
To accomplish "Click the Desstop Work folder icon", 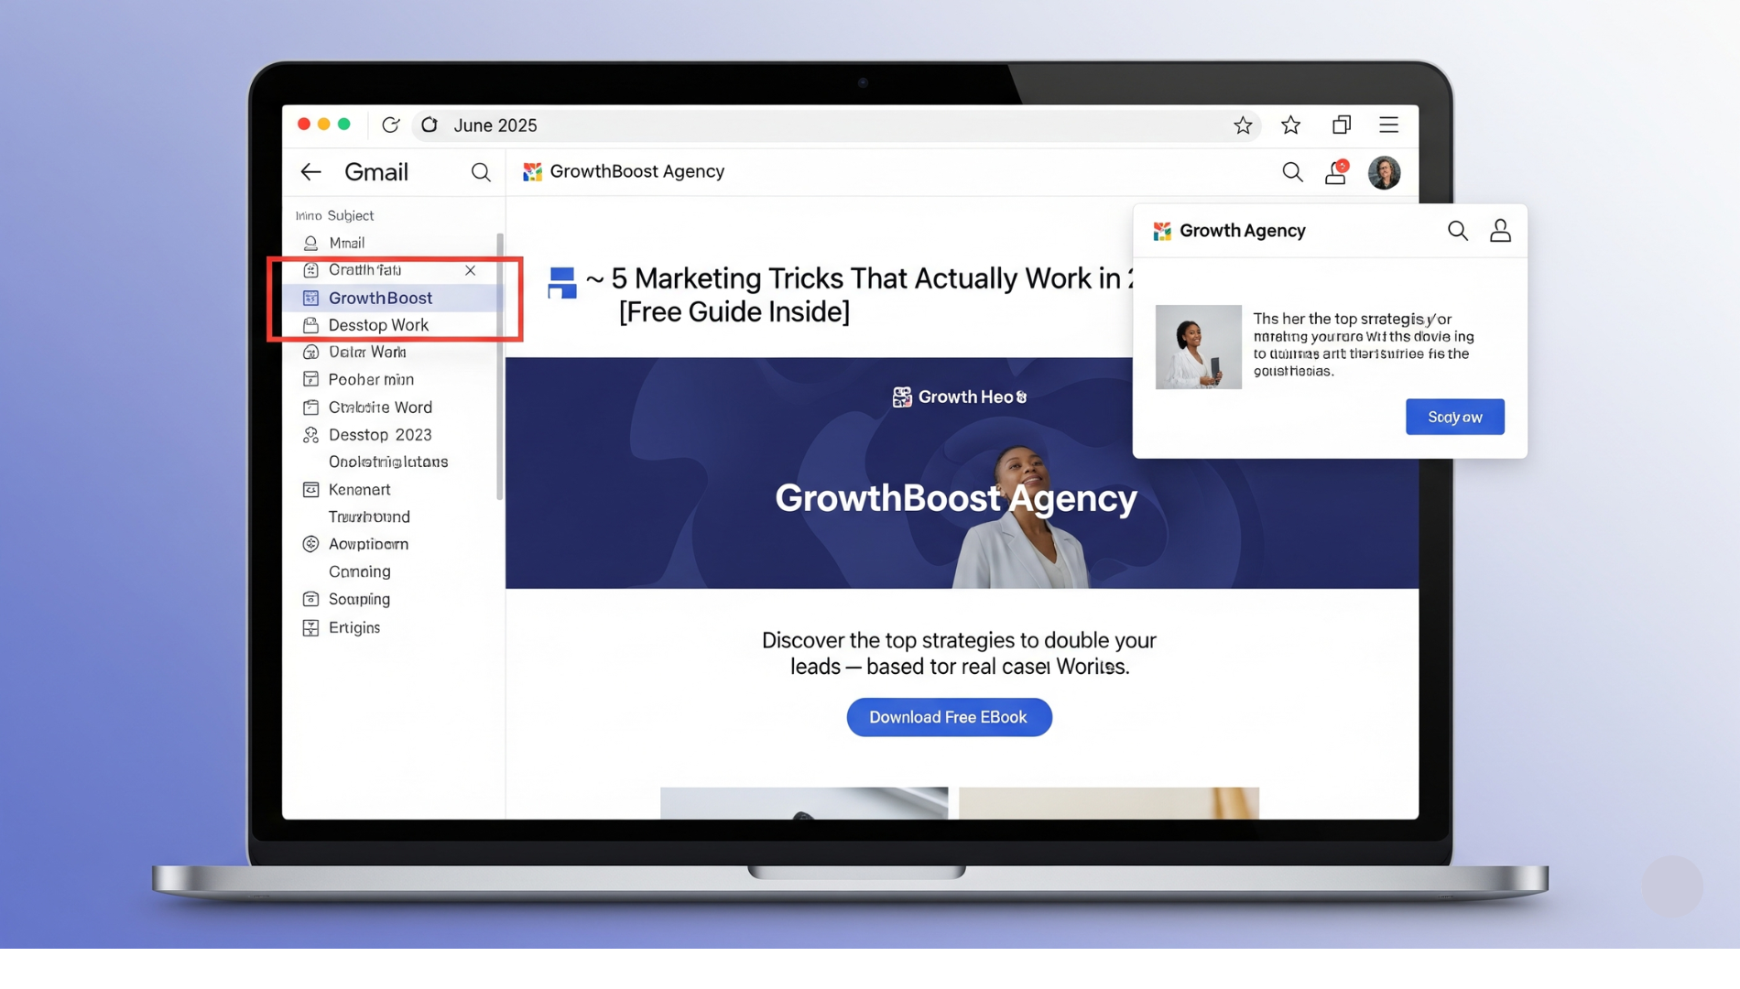I will [x=310, y=325].
